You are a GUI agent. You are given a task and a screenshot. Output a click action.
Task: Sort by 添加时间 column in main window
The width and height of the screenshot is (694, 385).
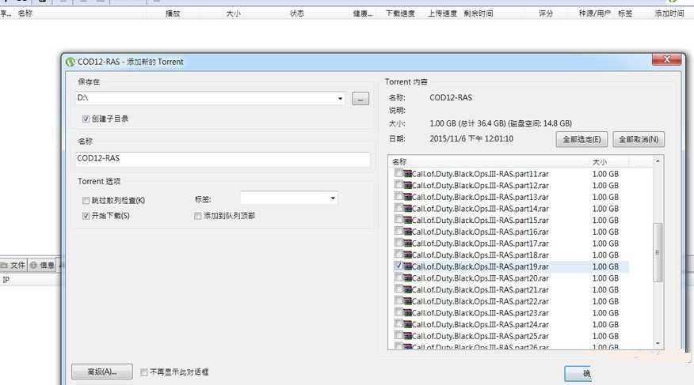pyautogui.click(x=669, y=13)
